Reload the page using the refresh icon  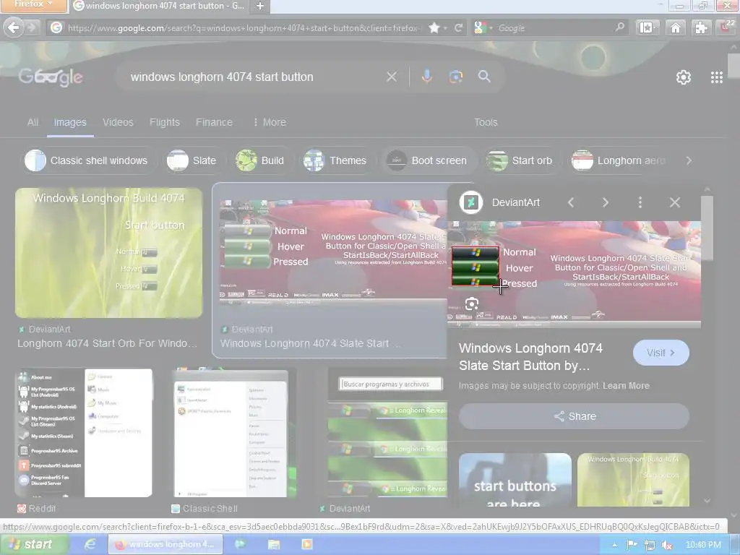458,28
